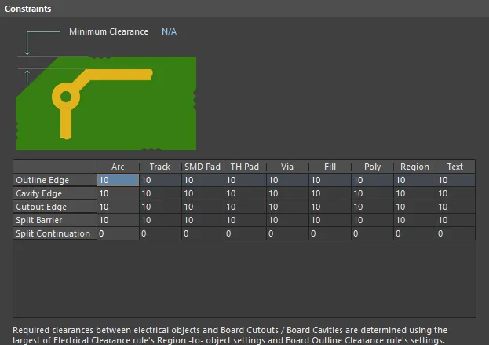Select Cutout Edge Arc clearance cell
The height and width of the screenshot is (345, 489).
point(118,207)
